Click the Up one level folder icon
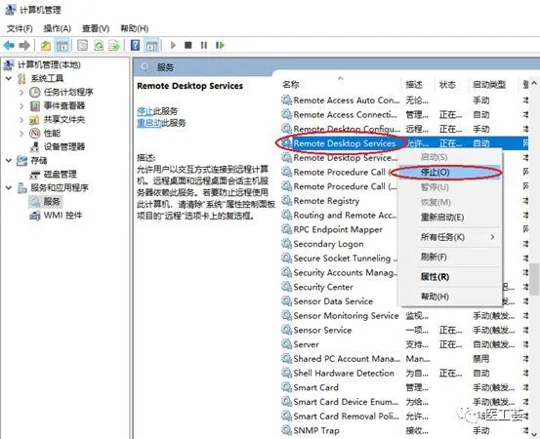 tap(46, 45)
